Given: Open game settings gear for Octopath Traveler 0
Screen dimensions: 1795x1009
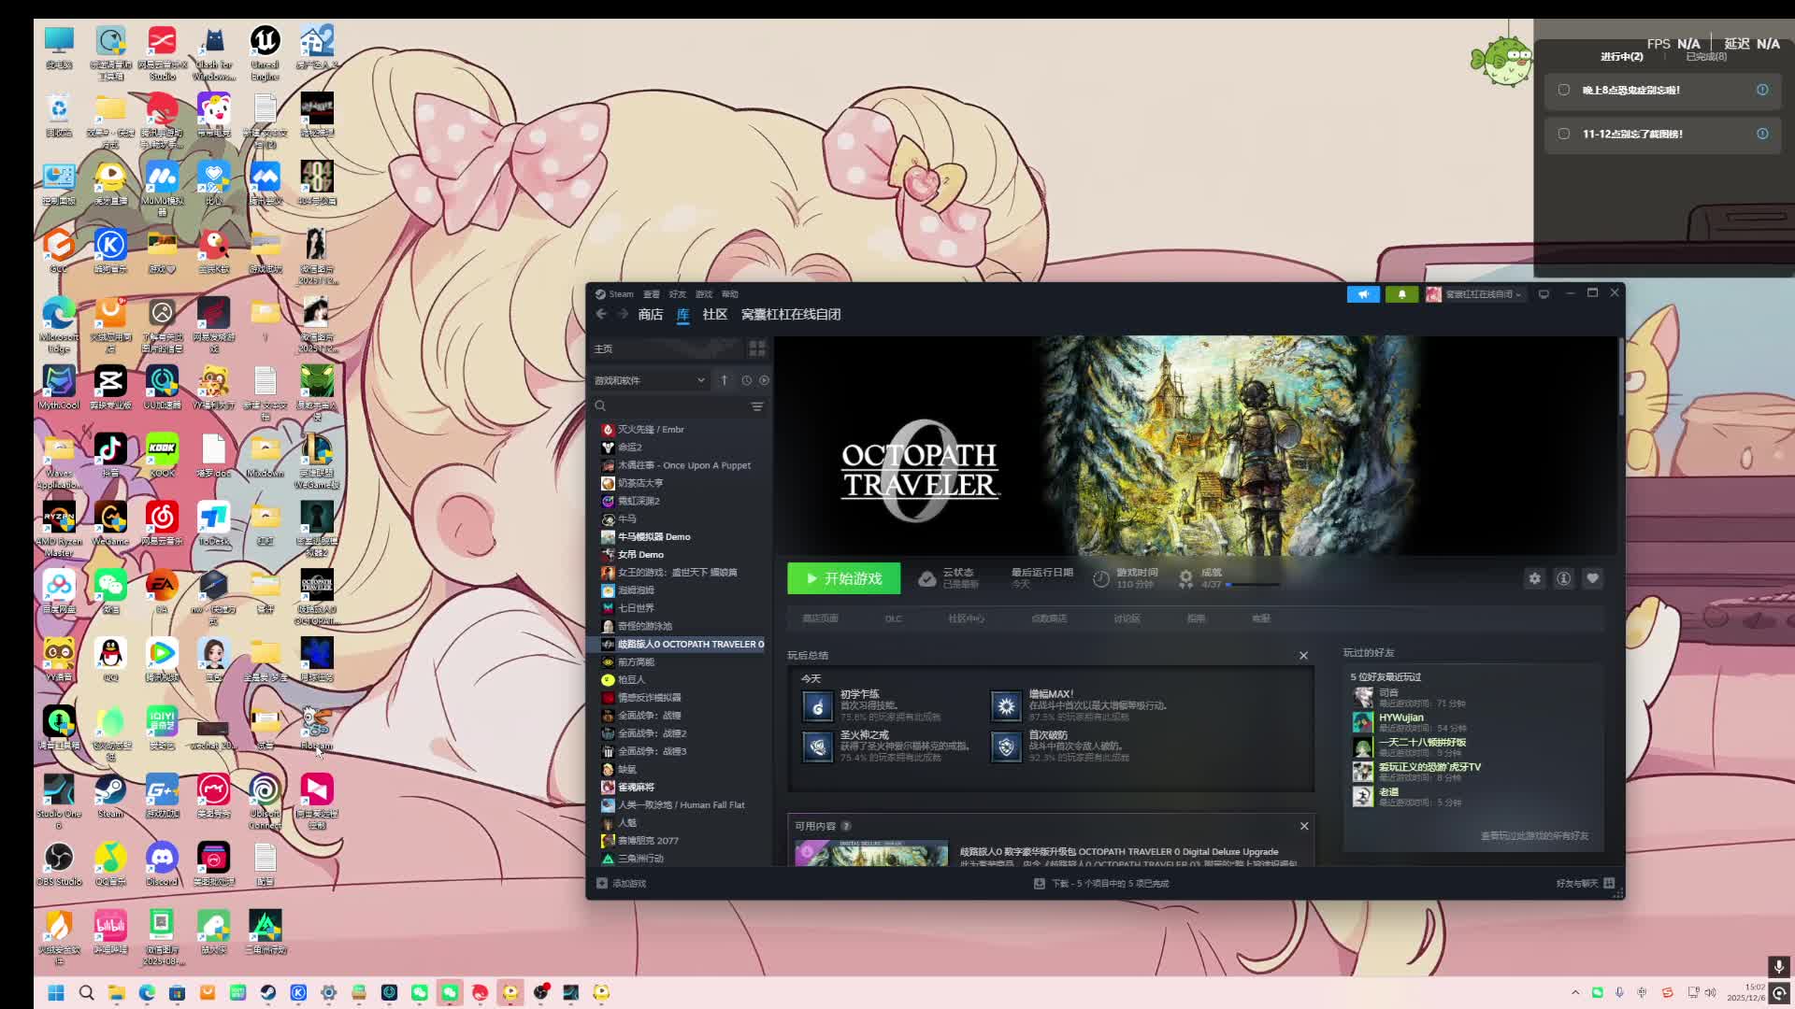Looking at the screenshot, I should pos(1534,578).
